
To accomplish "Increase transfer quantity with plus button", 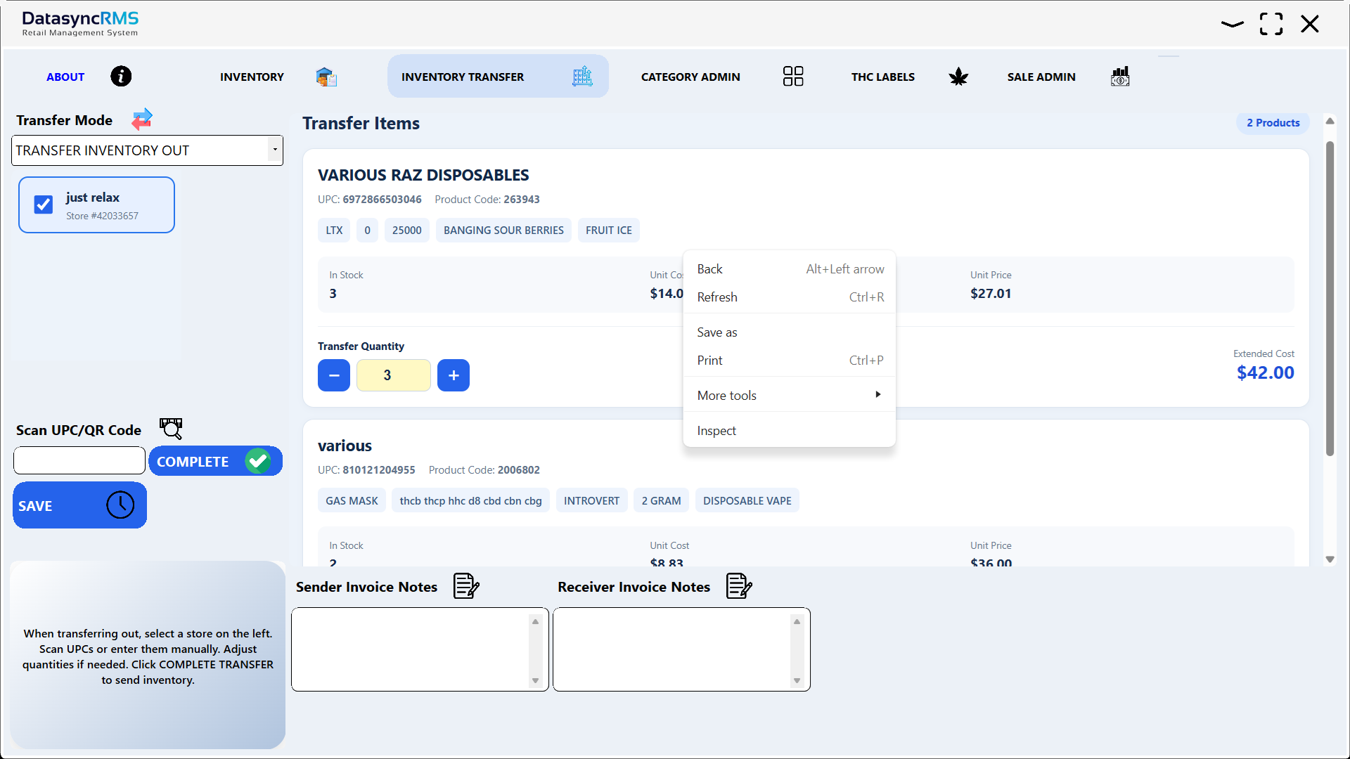I will (454, 375).
